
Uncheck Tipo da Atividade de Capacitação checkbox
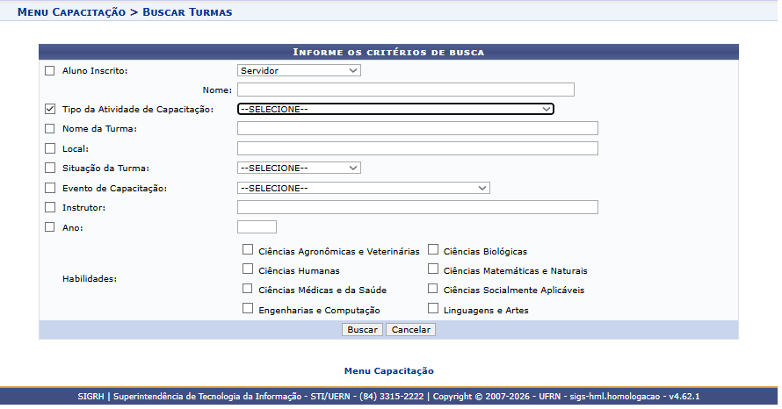50,109
